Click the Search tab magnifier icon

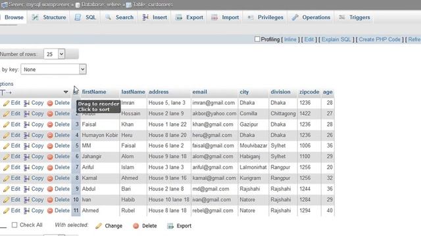(108, 18)
